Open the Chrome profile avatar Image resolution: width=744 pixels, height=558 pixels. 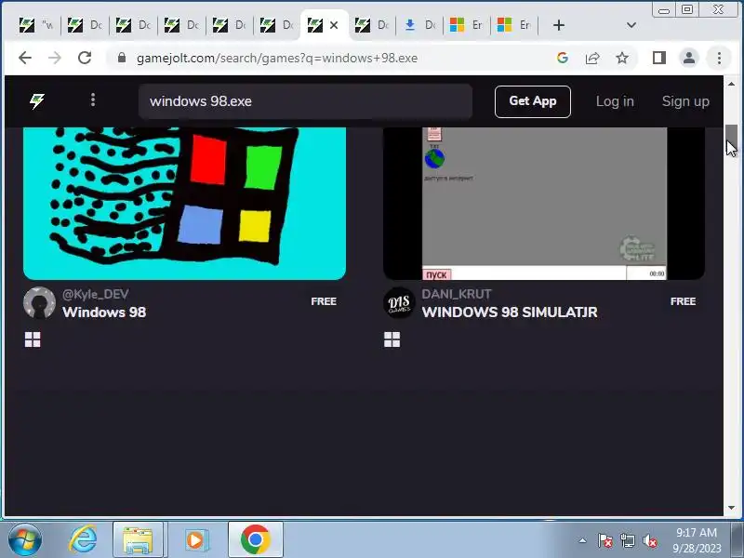689,58
